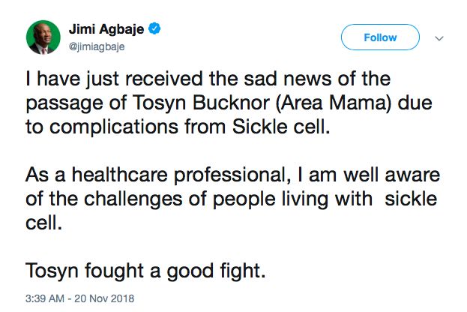Click the word 'complications' in the tweet
The image size is (467, 312).
click(113, 127)
